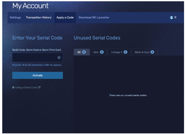Open the Using a Serial Code link
185x134 pixels.
click(x=26, y=87)
